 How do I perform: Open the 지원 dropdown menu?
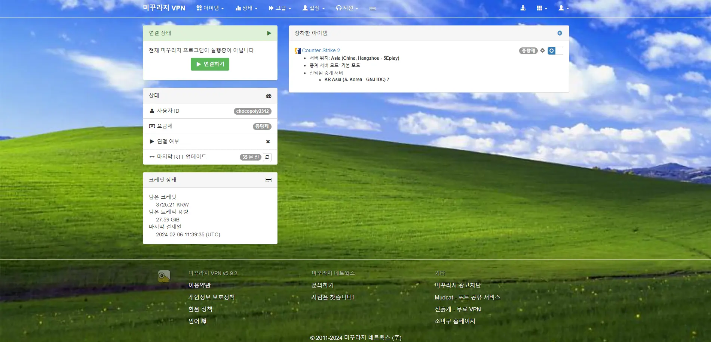coord(347,8)
